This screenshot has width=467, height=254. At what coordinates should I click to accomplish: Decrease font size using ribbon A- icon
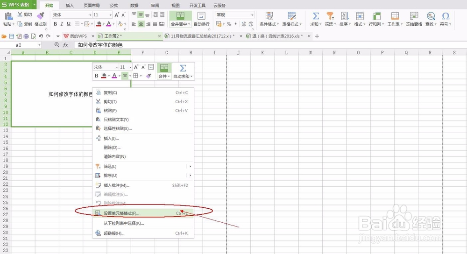click(124, 14)
